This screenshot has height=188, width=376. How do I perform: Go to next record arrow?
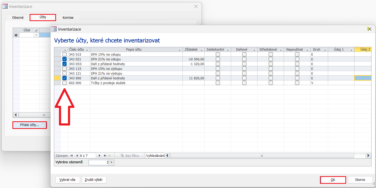coord(100,156)
